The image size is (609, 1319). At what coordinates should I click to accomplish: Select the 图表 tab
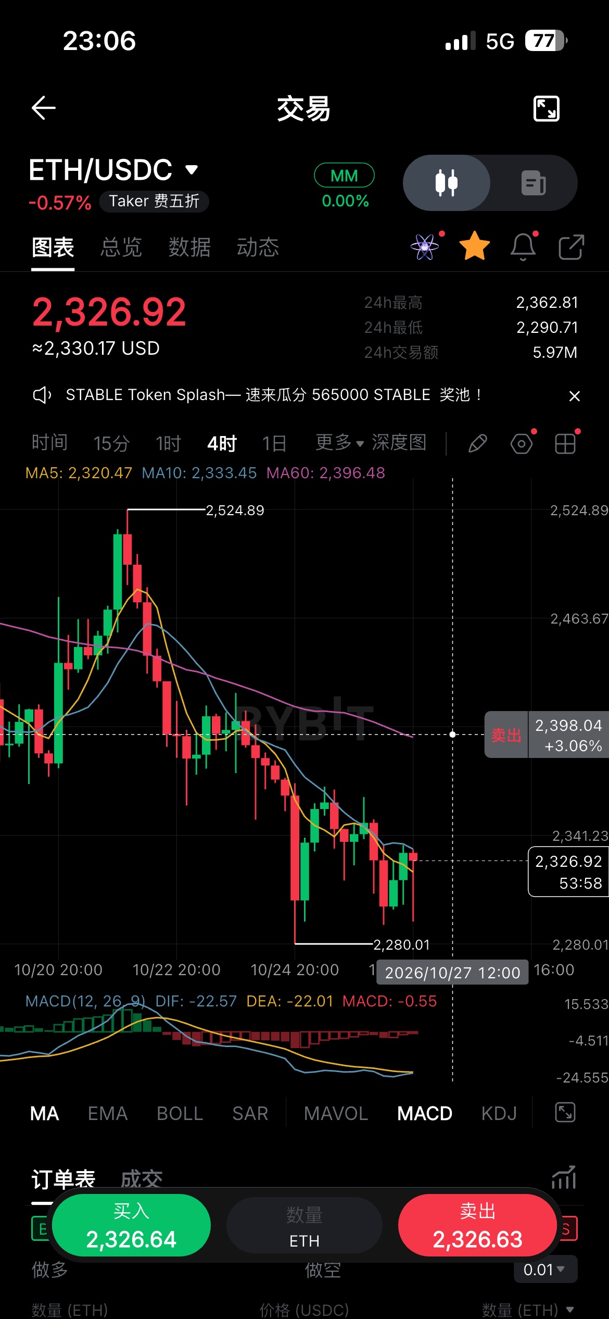coord(53,247)
